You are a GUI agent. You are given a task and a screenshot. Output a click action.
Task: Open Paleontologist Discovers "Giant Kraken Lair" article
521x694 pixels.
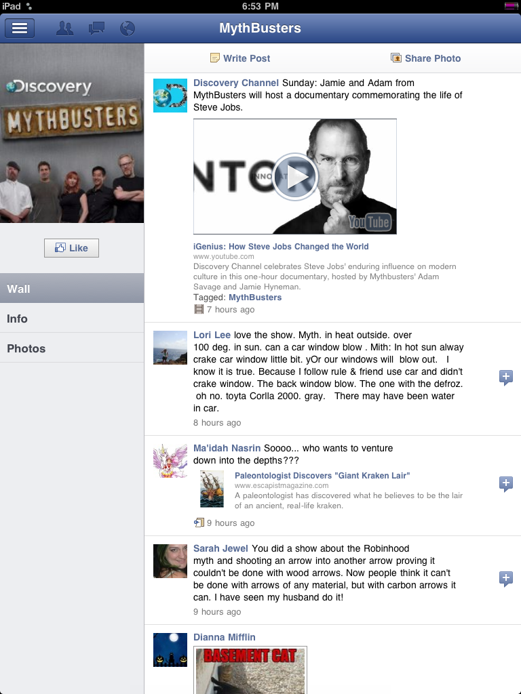click(322, 475)
